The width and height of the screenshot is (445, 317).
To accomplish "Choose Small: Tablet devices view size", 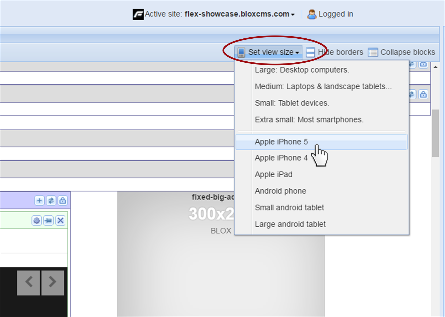I will (x=322, y=103).
